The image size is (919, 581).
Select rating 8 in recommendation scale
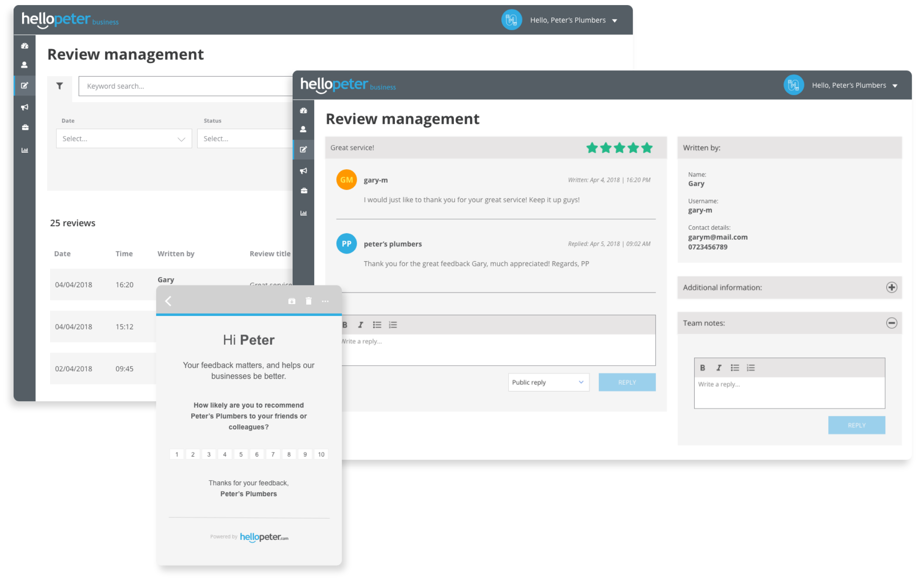289,454
